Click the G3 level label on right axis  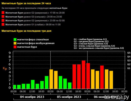pyautogui.click(x=129, y=61)
